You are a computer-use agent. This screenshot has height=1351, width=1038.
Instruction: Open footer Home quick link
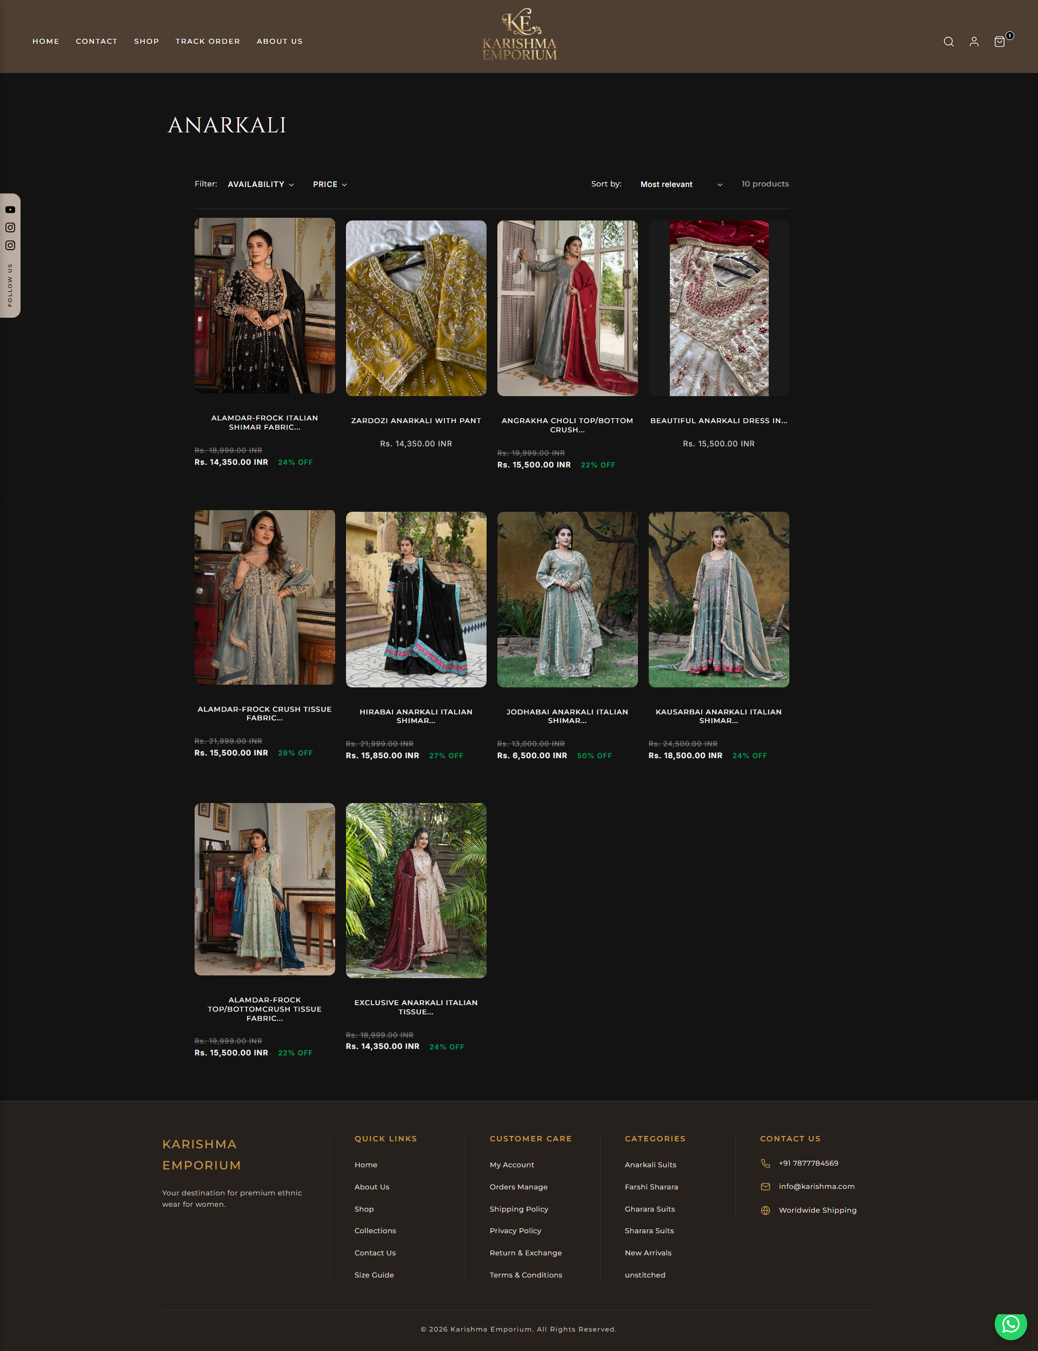pyautogui.click(x=366, y=1165)
